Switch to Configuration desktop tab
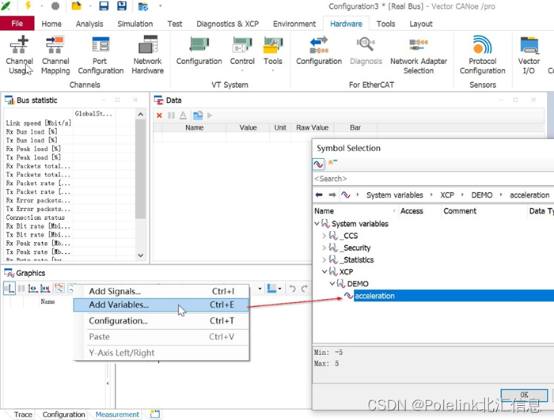554x420 pixels. coord(63,414)
